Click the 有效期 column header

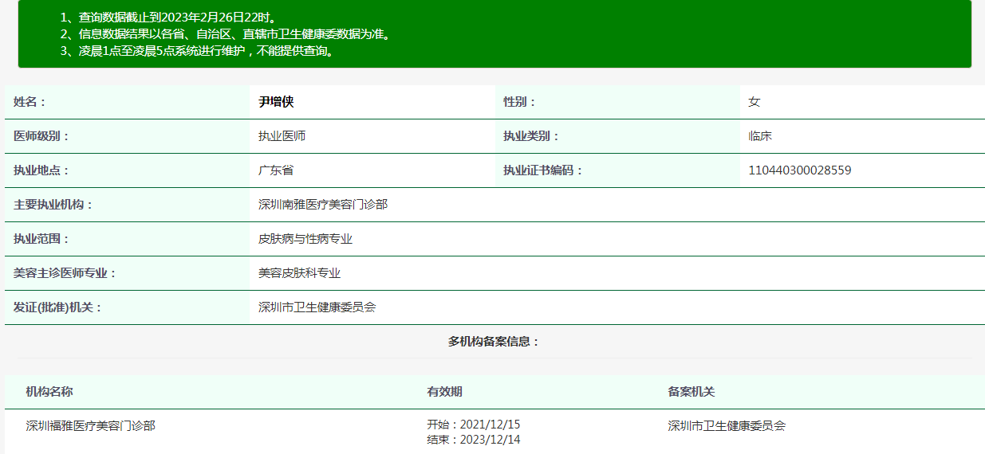444,392
